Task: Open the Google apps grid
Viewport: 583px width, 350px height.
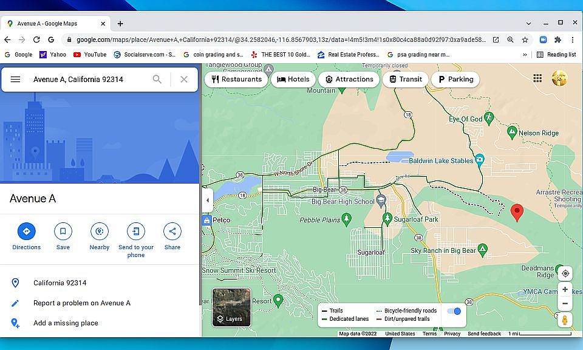Action: [537, 78]
